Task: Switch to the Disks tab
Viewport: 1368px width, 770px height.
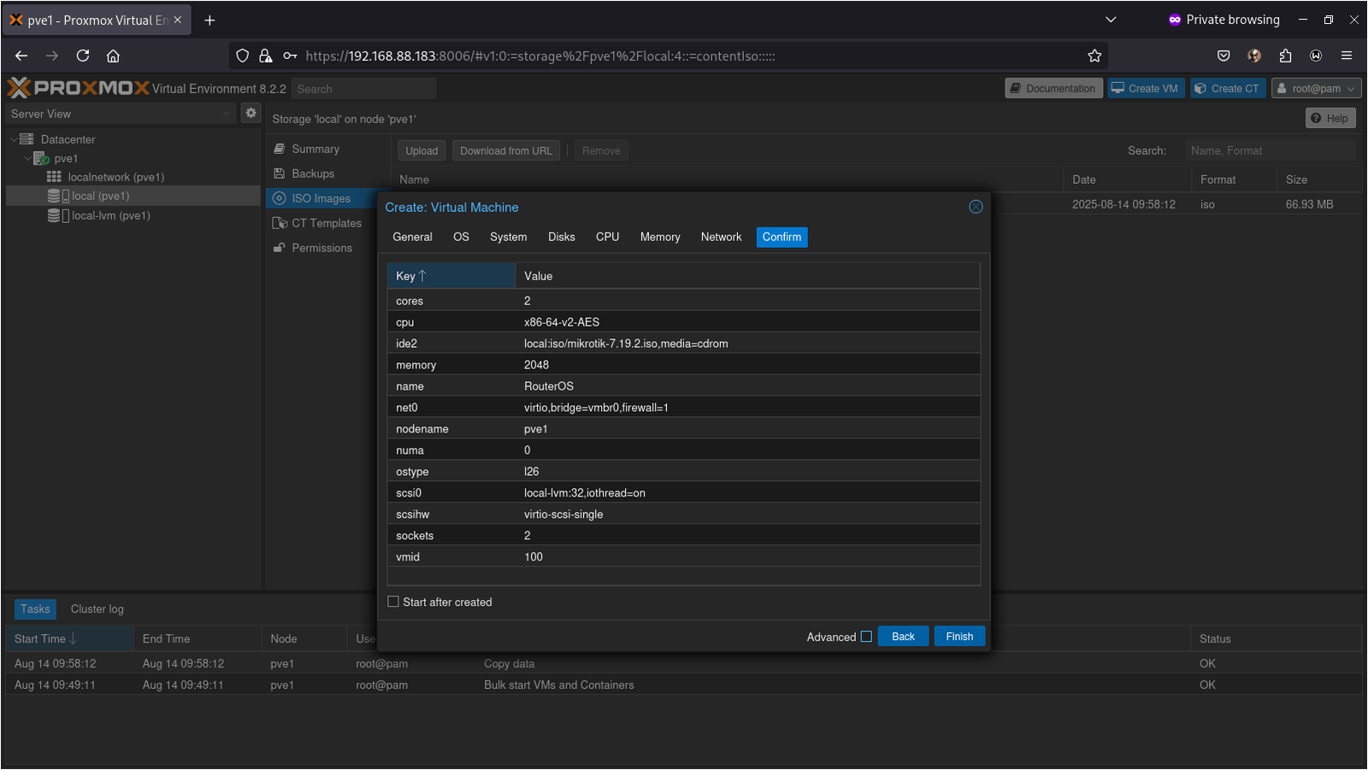Action: point(561,237)
